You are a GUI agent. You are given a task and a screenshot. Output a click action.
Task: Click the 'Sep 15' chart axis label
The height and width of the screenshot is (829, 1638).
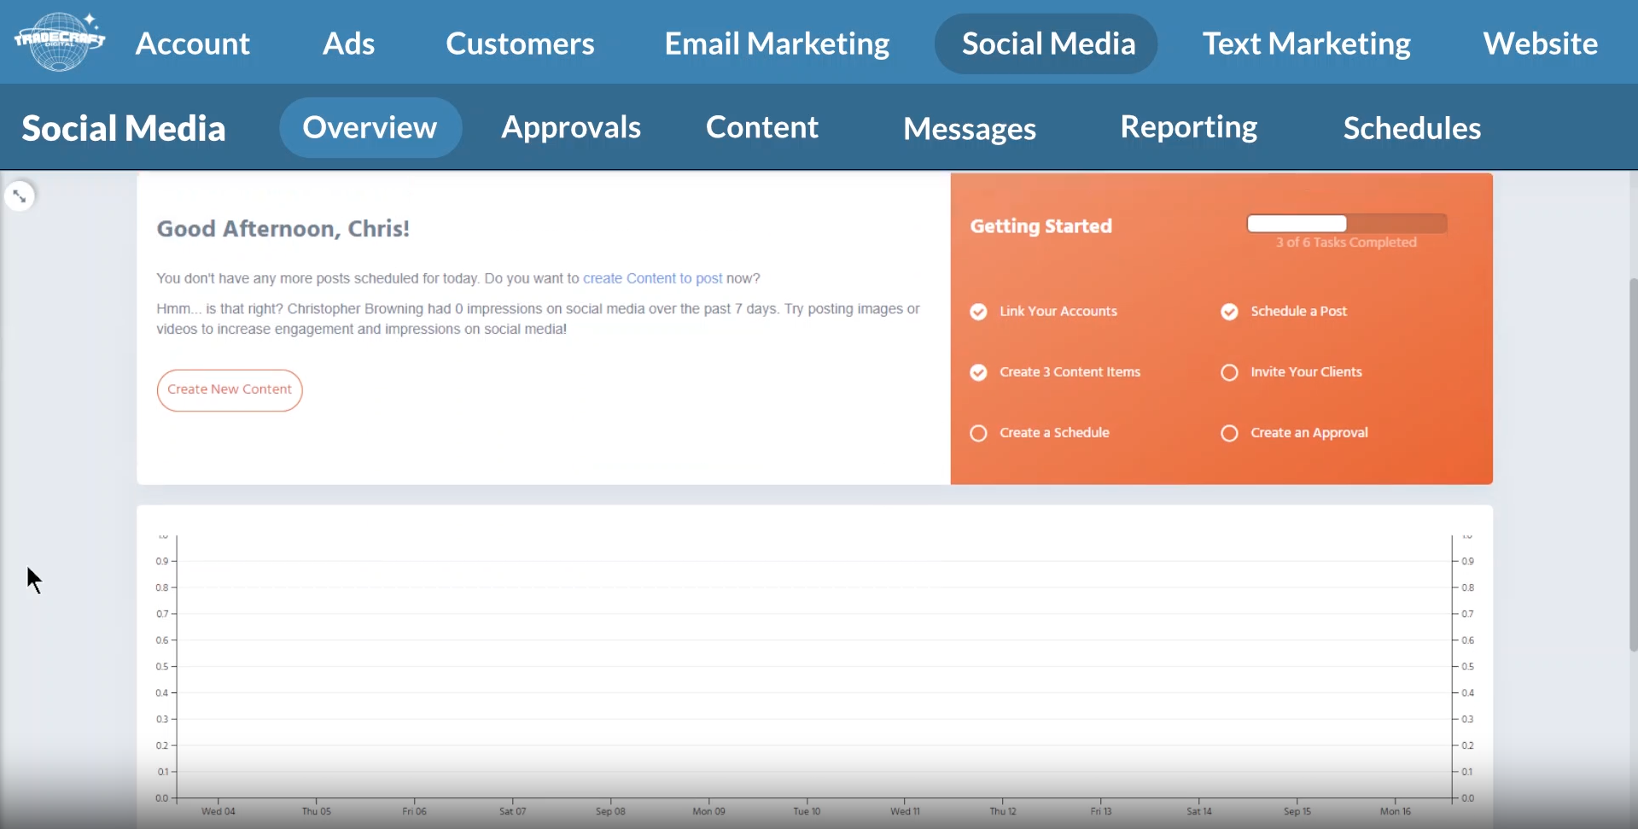pos(1297,811)
